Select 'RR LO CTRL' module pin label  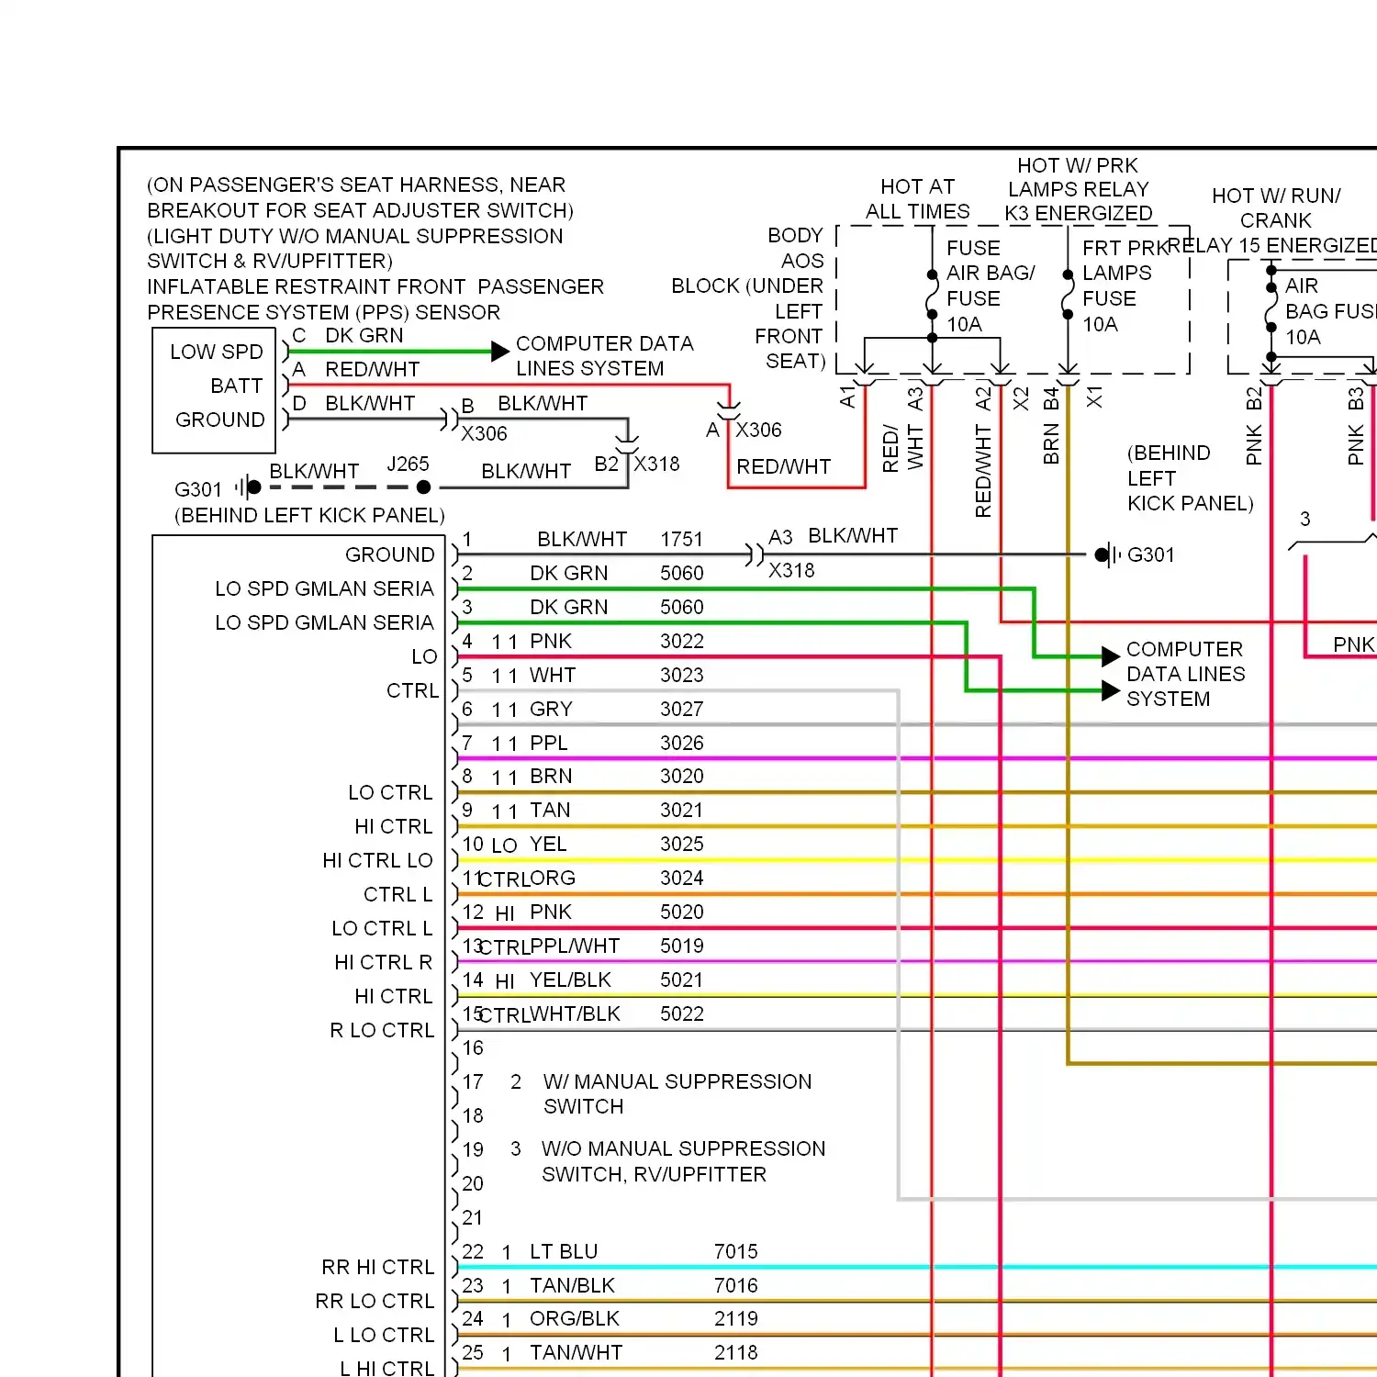tap(375, 1301)
